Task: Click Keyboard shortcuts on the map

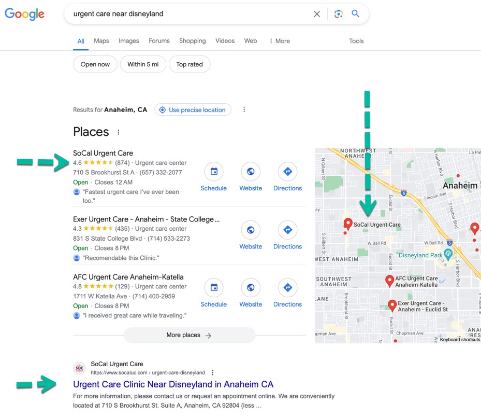Action: pos(460,340)
